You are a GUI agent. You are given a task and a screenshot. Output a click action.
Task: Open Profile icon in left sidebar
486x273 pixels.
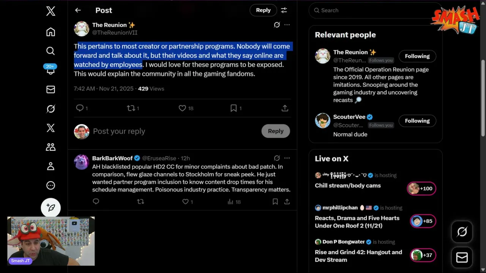50,166
